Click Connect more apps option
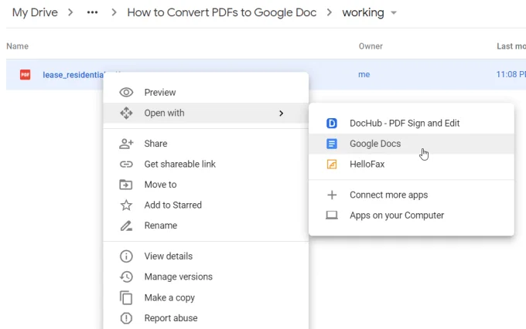The image size is (526, 329). point(388,195)
